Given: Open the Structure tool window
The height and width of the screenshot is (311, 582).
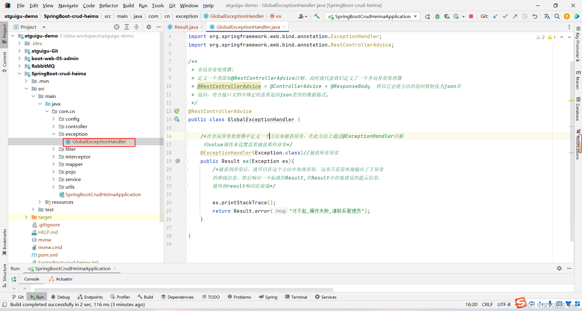Looking at the screenshot, I should click(4, 275).
